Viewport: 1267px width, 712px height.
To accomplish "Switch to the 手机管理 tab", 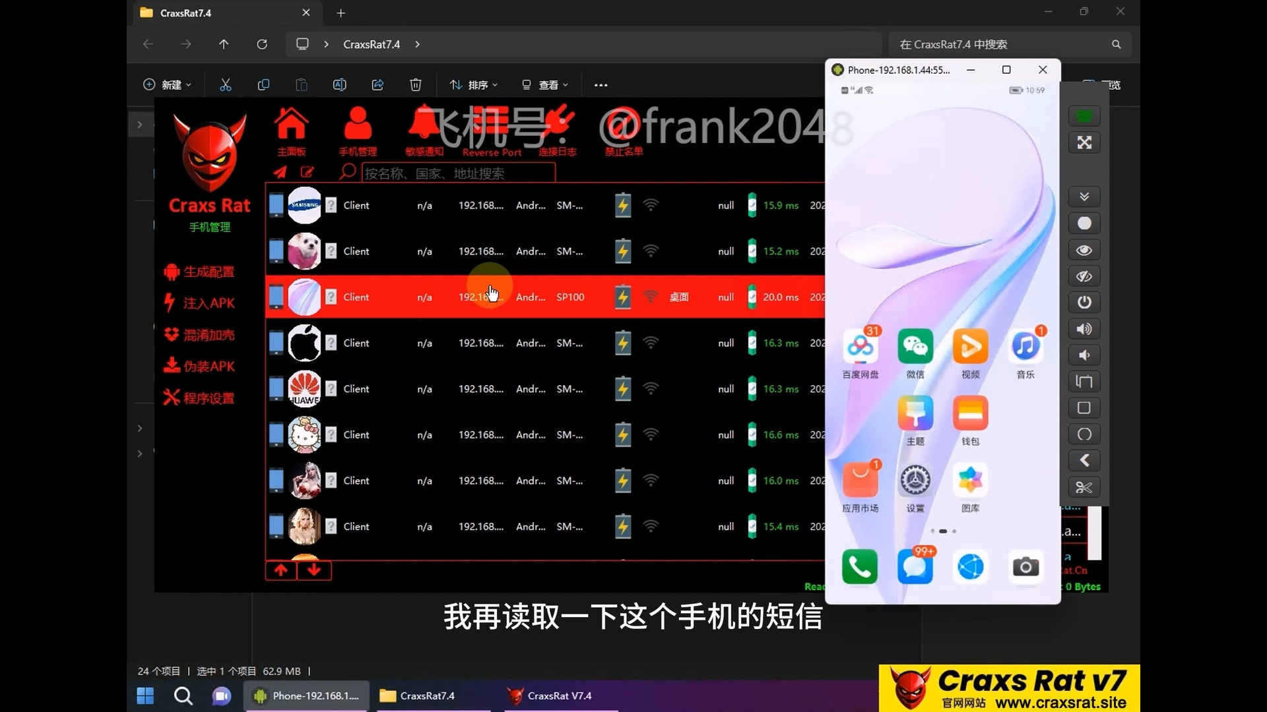I will coord(358,132).
